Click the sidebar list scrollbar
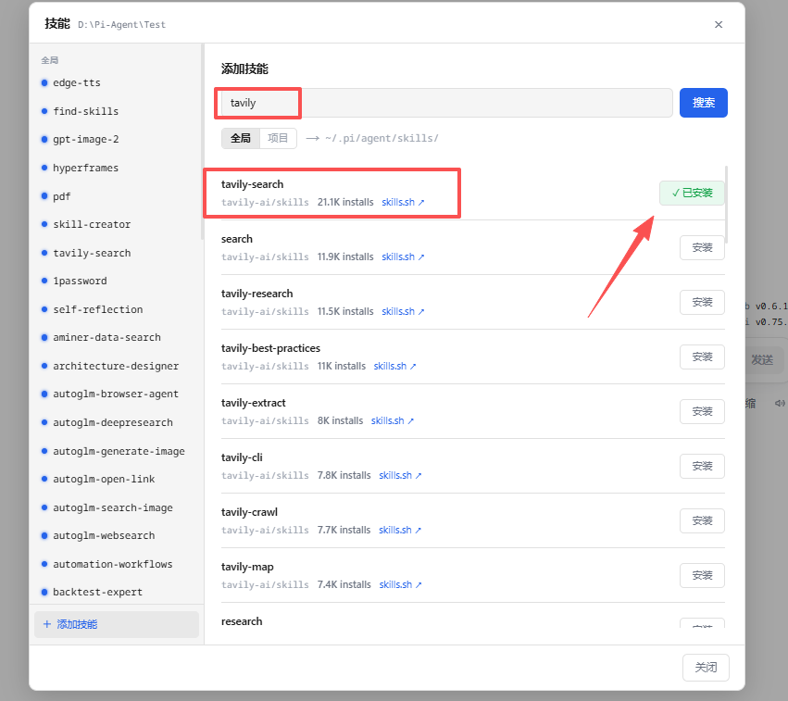The image size is (788, 701). (x=203, y=142)
